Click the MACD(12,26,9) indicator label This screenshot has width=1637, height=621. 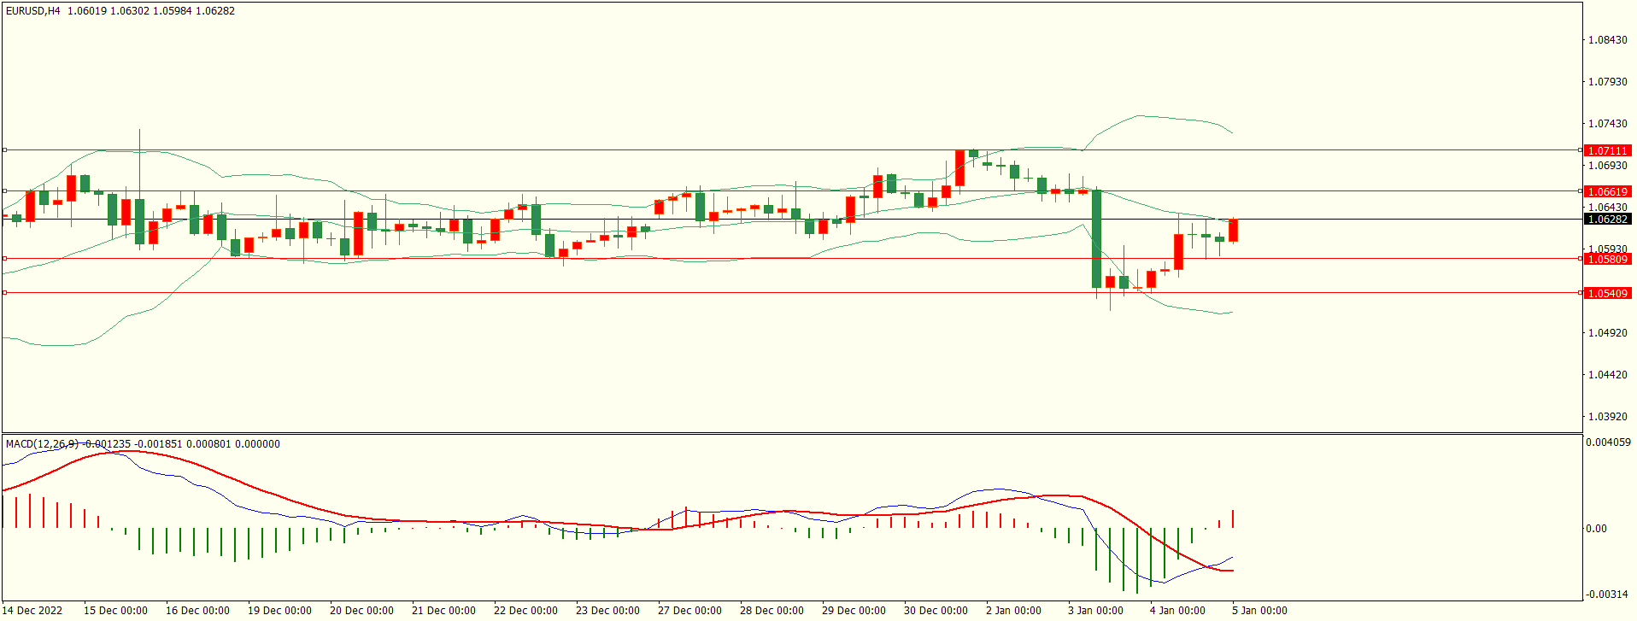42,444
